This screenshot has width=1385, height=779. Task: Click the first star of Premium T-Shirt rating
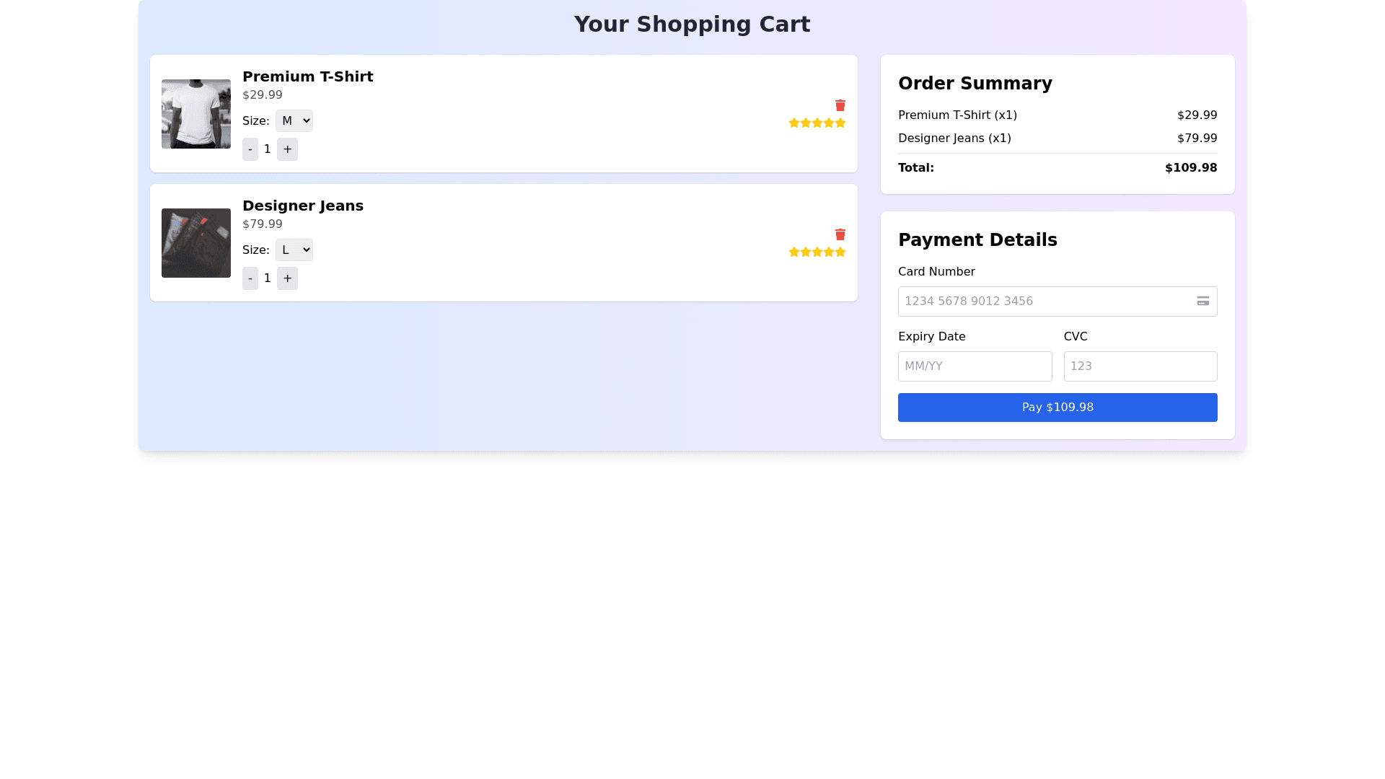794,123
